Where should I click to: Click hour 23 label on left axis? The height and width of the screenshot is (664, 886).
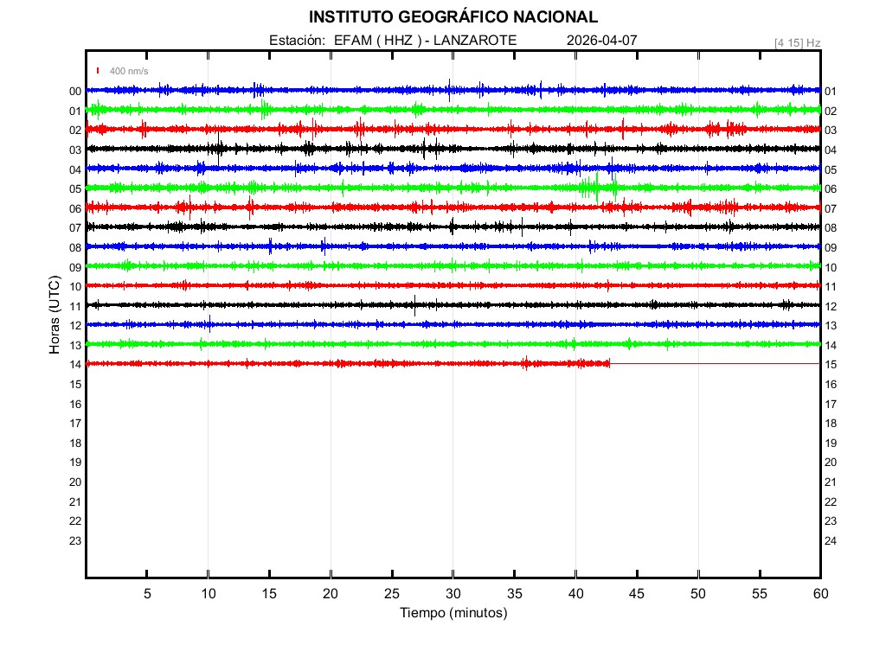pos(75,541)
